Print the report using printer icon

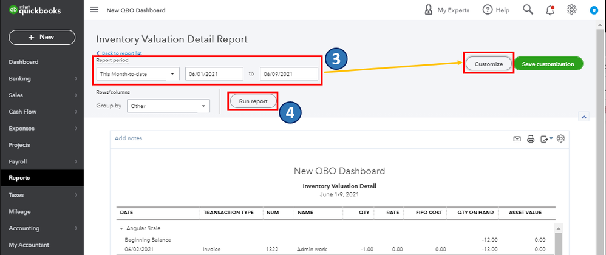pos(531,139)
